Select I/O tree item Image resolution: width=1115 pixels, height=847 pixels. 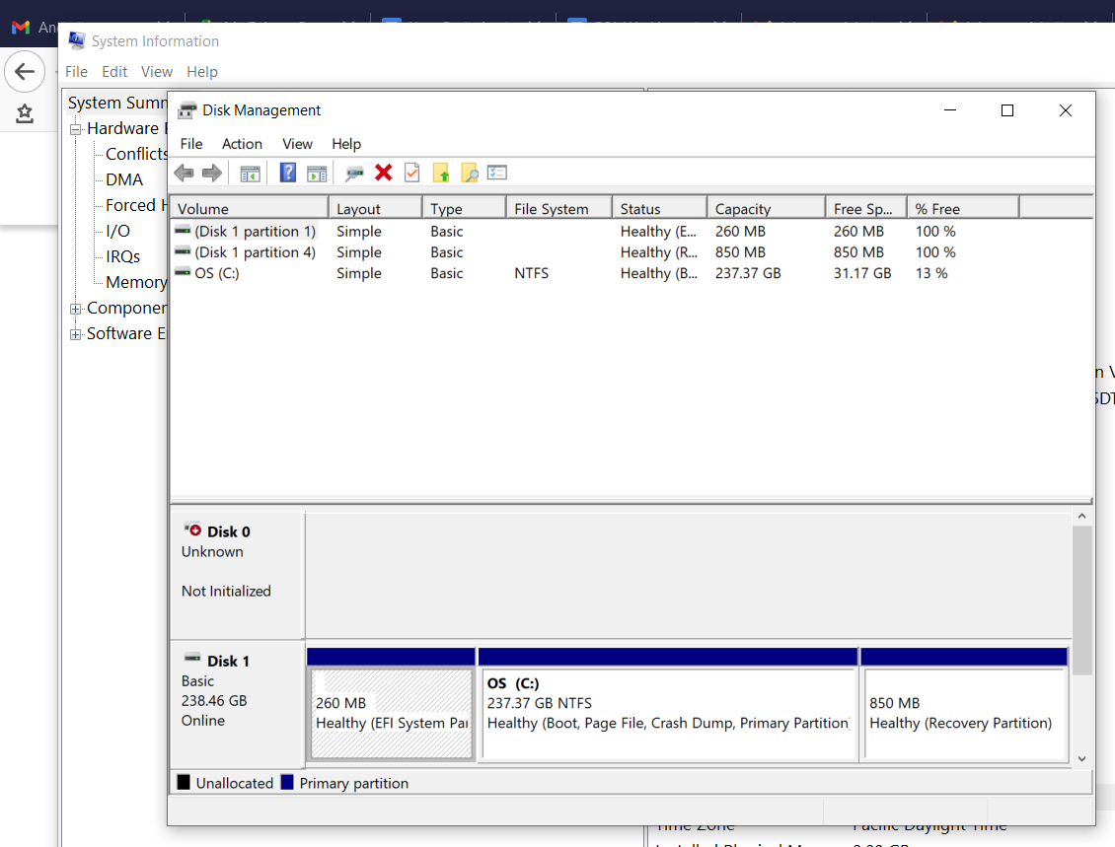118,231
